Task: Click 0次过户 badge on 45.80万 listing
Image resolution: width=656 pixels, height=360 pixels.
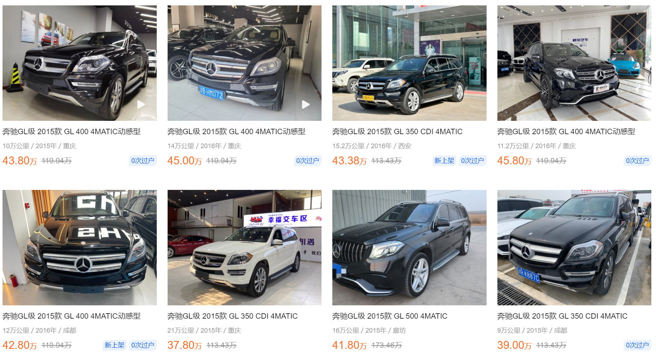Action: pos(637,161)
